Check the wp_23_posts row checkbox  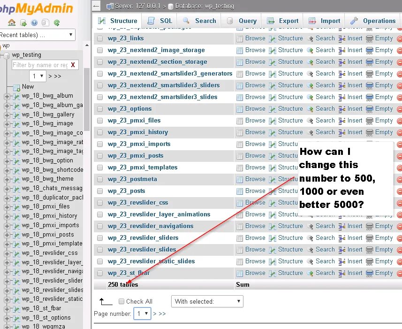point(100,191)
